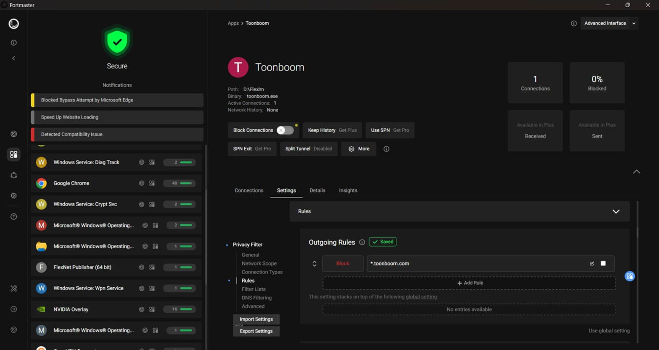This screenshot has width=659, height=350.
Task: Open the Details tab
Action: tap(317, 191)
